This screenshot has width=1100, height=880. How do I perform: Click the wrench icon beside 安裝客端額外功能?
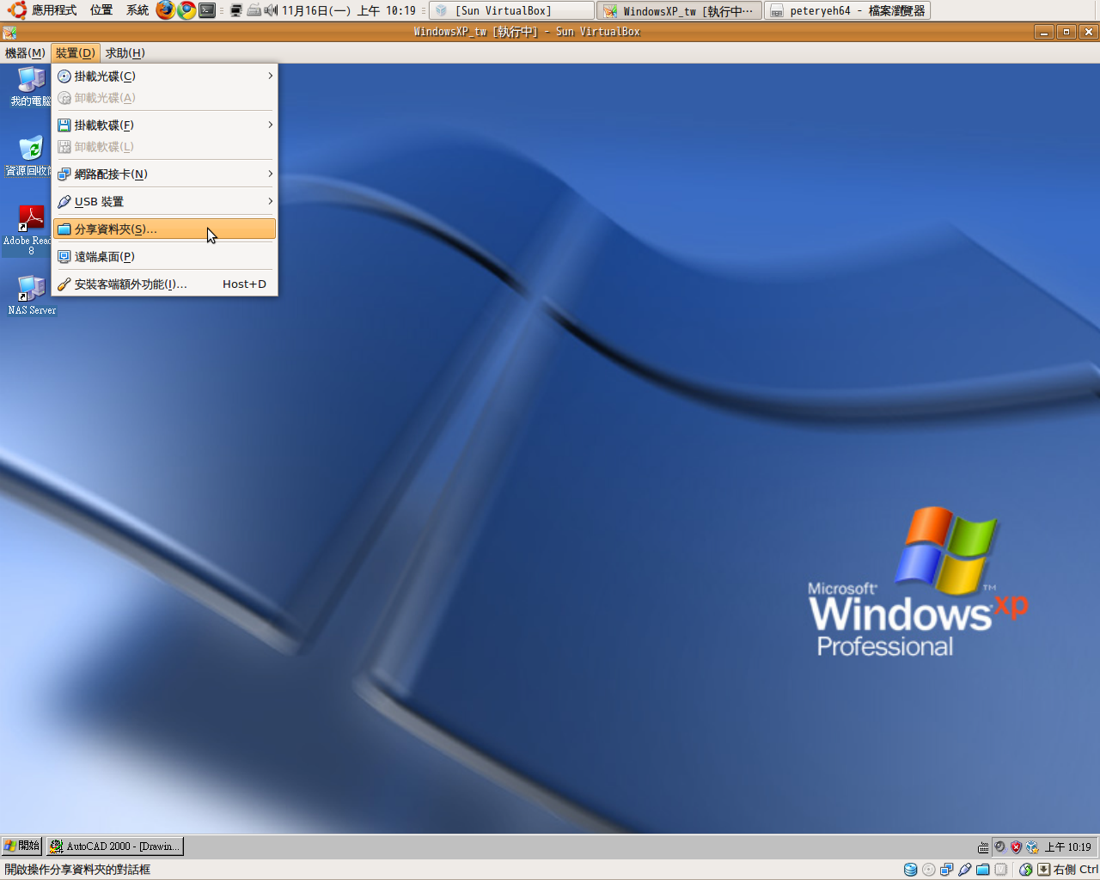tap(64, 284)
